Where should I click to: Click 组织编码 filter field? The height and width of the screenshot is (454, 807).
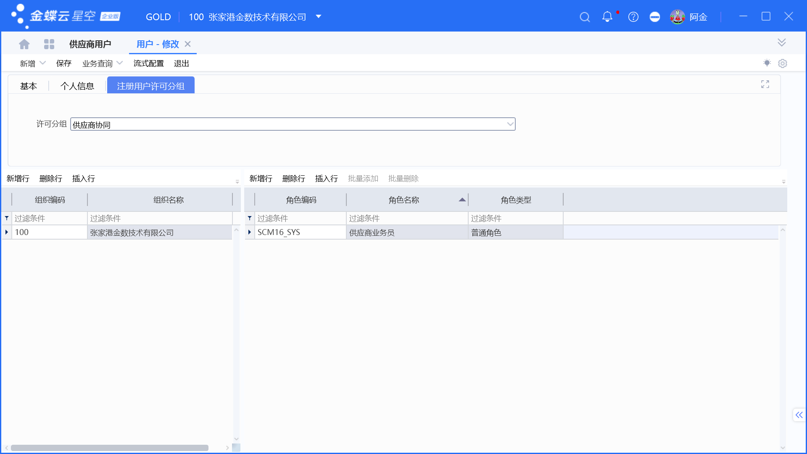pyautogui.click(x=50, y=218)
